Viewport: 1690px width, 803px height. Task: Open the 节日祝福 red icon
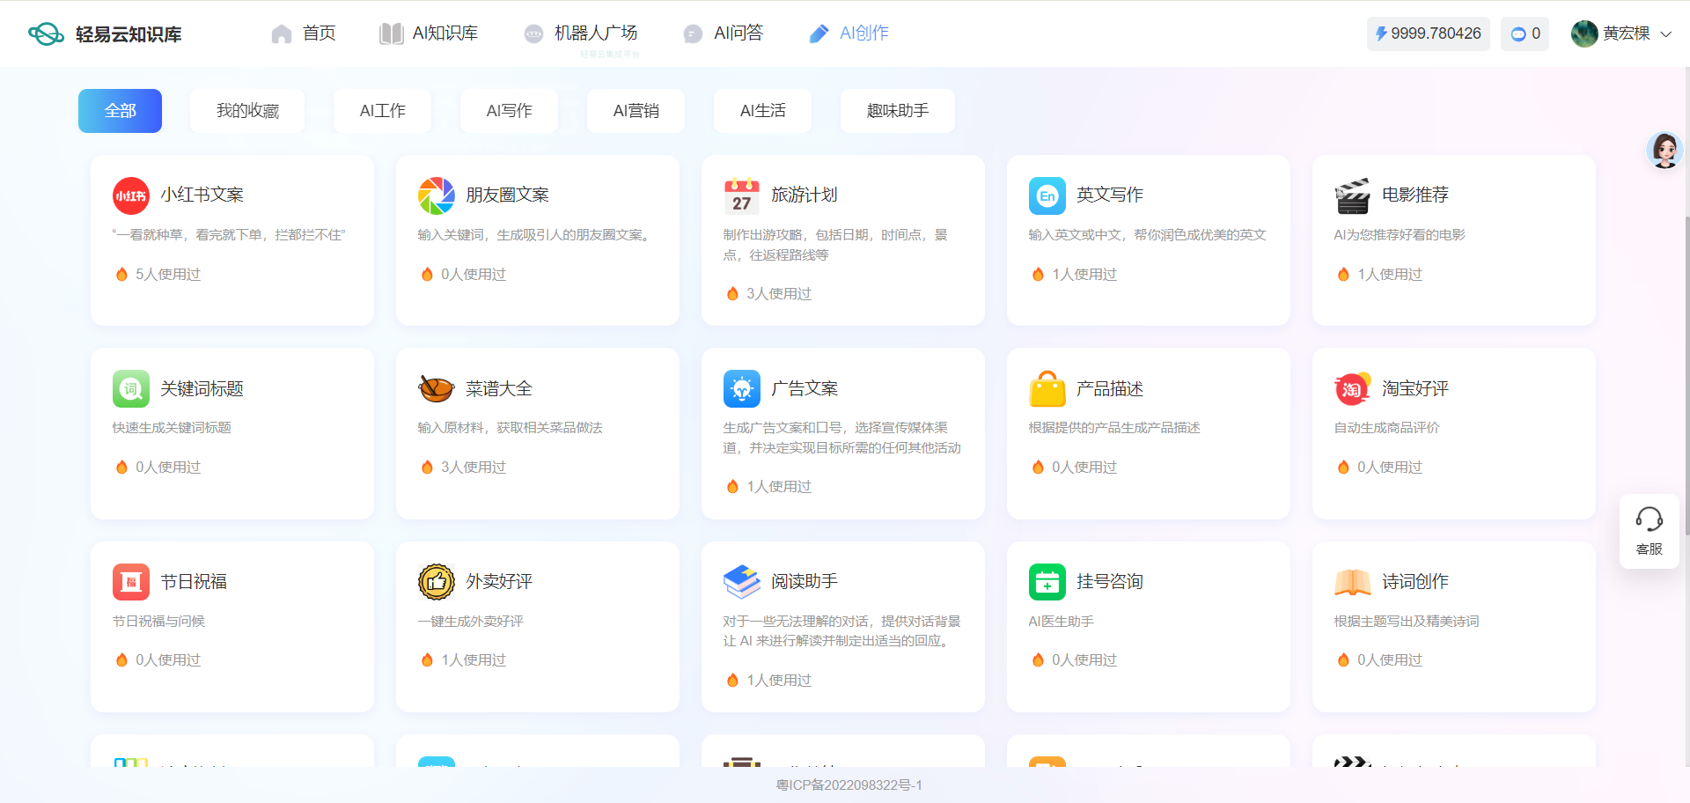click(131, 582)
